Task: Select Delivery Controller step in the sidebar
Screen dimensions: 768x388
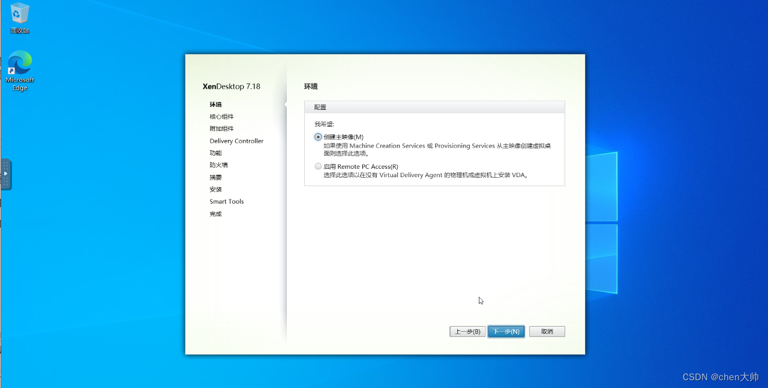Action: coord(236,141)
